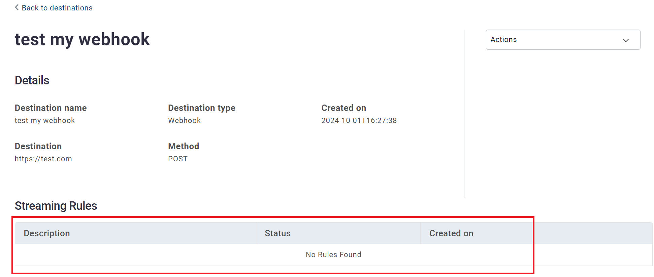Click the https://test.com destination URL

click(43, 159)
